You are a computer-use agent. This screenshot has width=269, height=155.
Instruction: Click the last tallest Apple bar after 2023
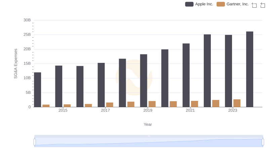249,69
